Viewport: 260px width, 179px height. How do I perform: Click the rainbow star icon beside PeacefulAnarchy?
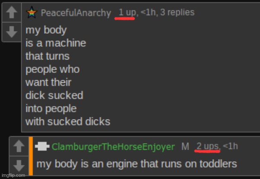(x=32, y=12)
